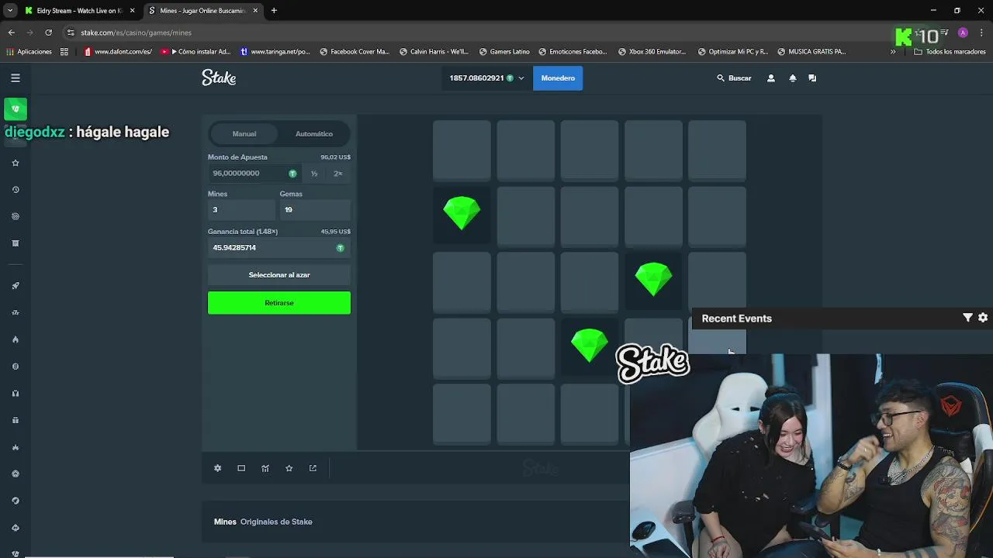
Task: Expand hidden bookmarks overflow chevron
Action: pos(893,52)
